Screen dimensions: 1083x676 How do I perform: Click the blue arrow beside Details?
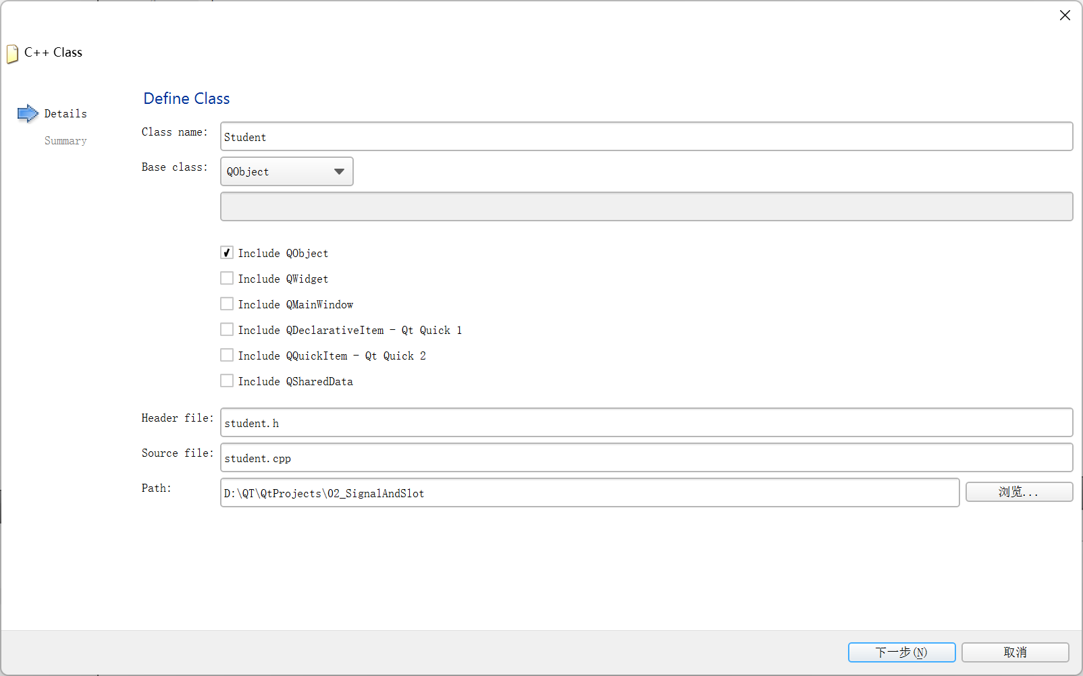point(28,113)
